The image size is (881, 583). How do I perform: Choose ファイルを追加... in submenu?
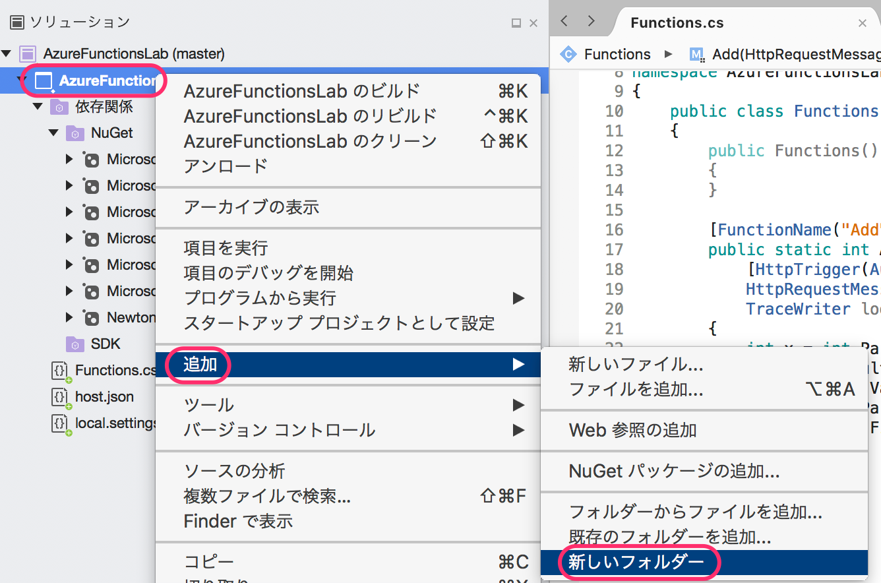click(x=704, y=389)
